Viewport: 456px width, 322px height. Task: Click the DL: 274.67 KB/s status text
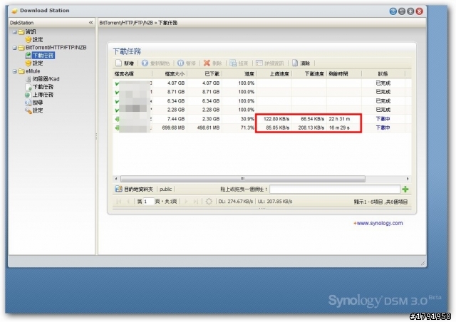coord(236,202)
